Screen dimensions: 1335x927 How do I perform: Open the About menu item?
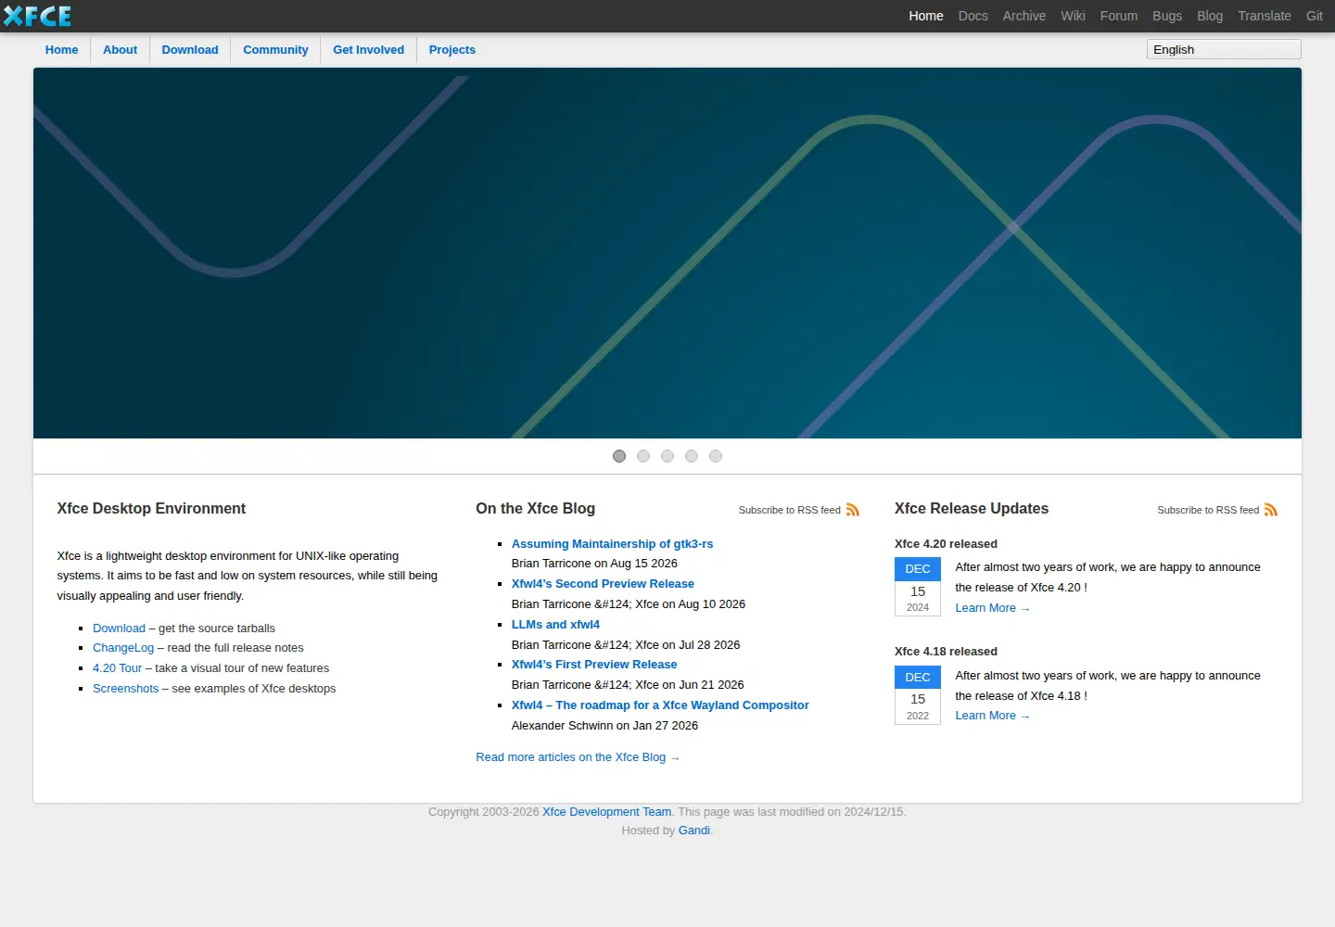click(x=120, y=50)
